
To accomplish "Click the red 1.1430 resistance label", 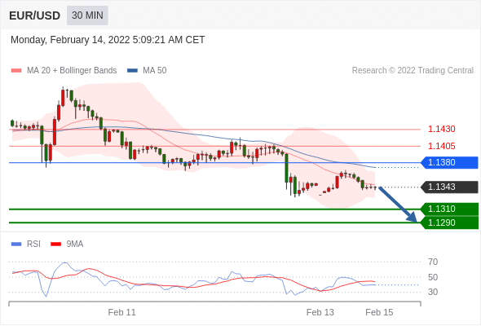I will click(441, 129).
